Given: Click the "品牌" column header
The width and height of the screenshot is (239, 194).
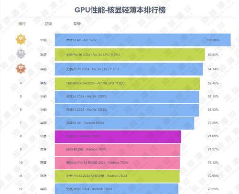Looking at the screenshot, I should click(48, 24).
